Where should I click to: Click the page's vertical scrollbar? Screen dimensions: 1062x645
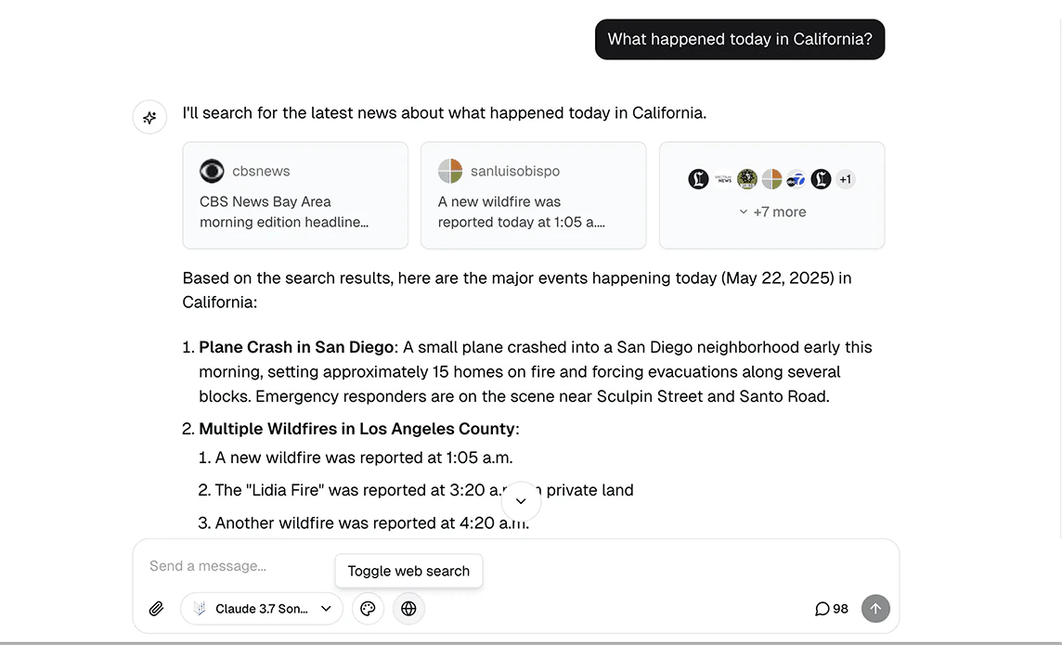click(1058, 278)
